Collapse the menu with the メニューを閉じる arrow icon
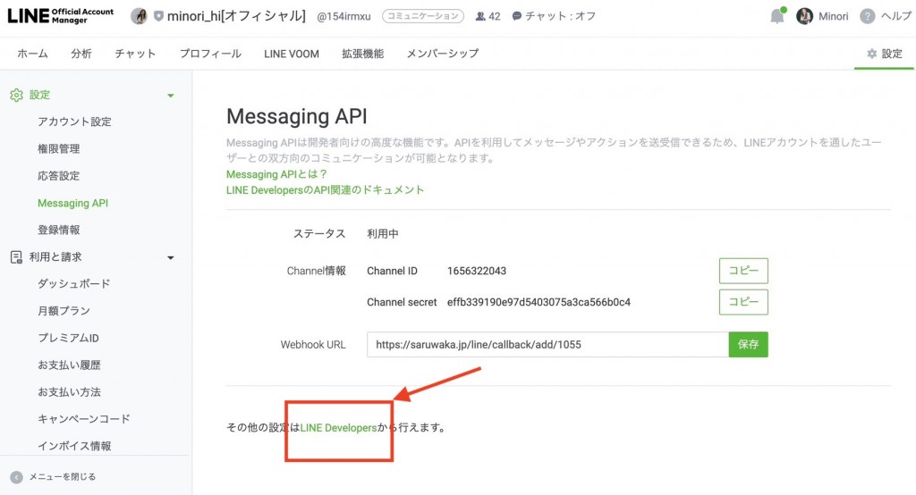The height and width of the screenshot is (495, 916). (16, 477)
